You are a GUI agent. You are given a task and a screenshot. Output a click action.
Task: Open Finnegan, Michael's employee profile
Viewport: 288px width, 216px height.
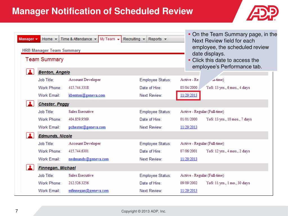57,168
